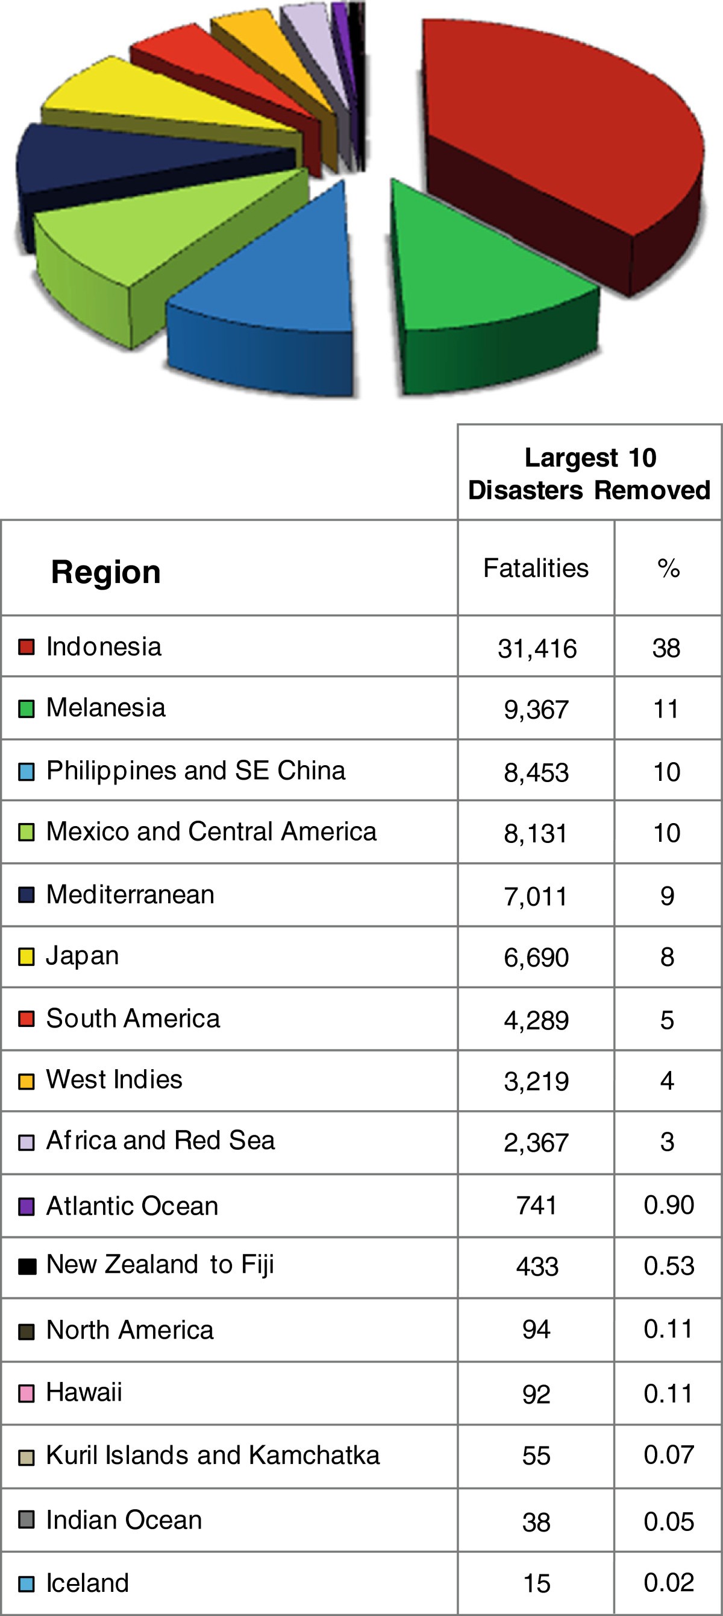Screen dimensions: 723x1616
Task: Click the West Indies orange legend swatch
Action: (26, 1081)
